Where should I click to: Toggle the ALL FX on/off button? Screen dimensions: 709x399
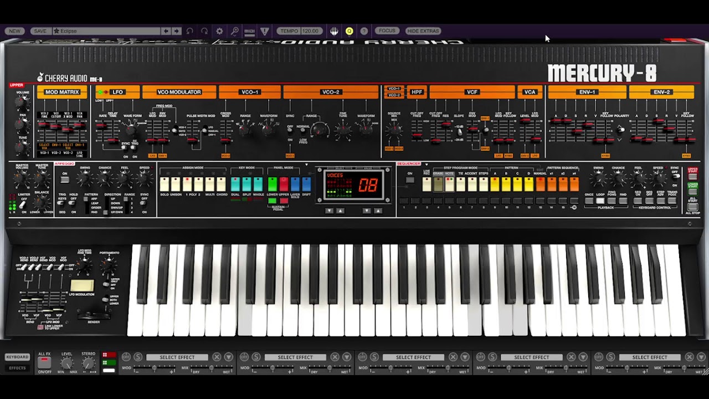44,362
